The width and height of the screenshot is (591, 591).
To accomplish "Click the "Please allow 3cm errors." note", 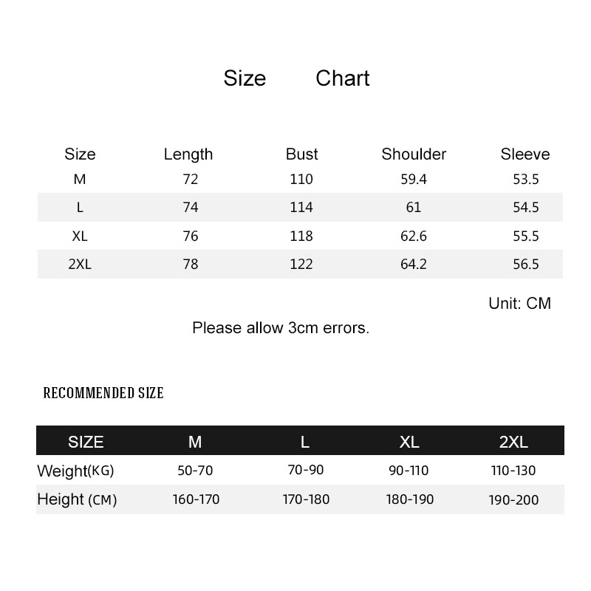I will click(x=281, y=328).
